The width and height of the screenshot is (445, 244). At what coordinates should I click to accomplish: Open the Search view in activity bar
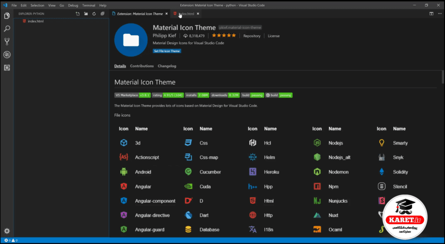click(x=7, y=29)
